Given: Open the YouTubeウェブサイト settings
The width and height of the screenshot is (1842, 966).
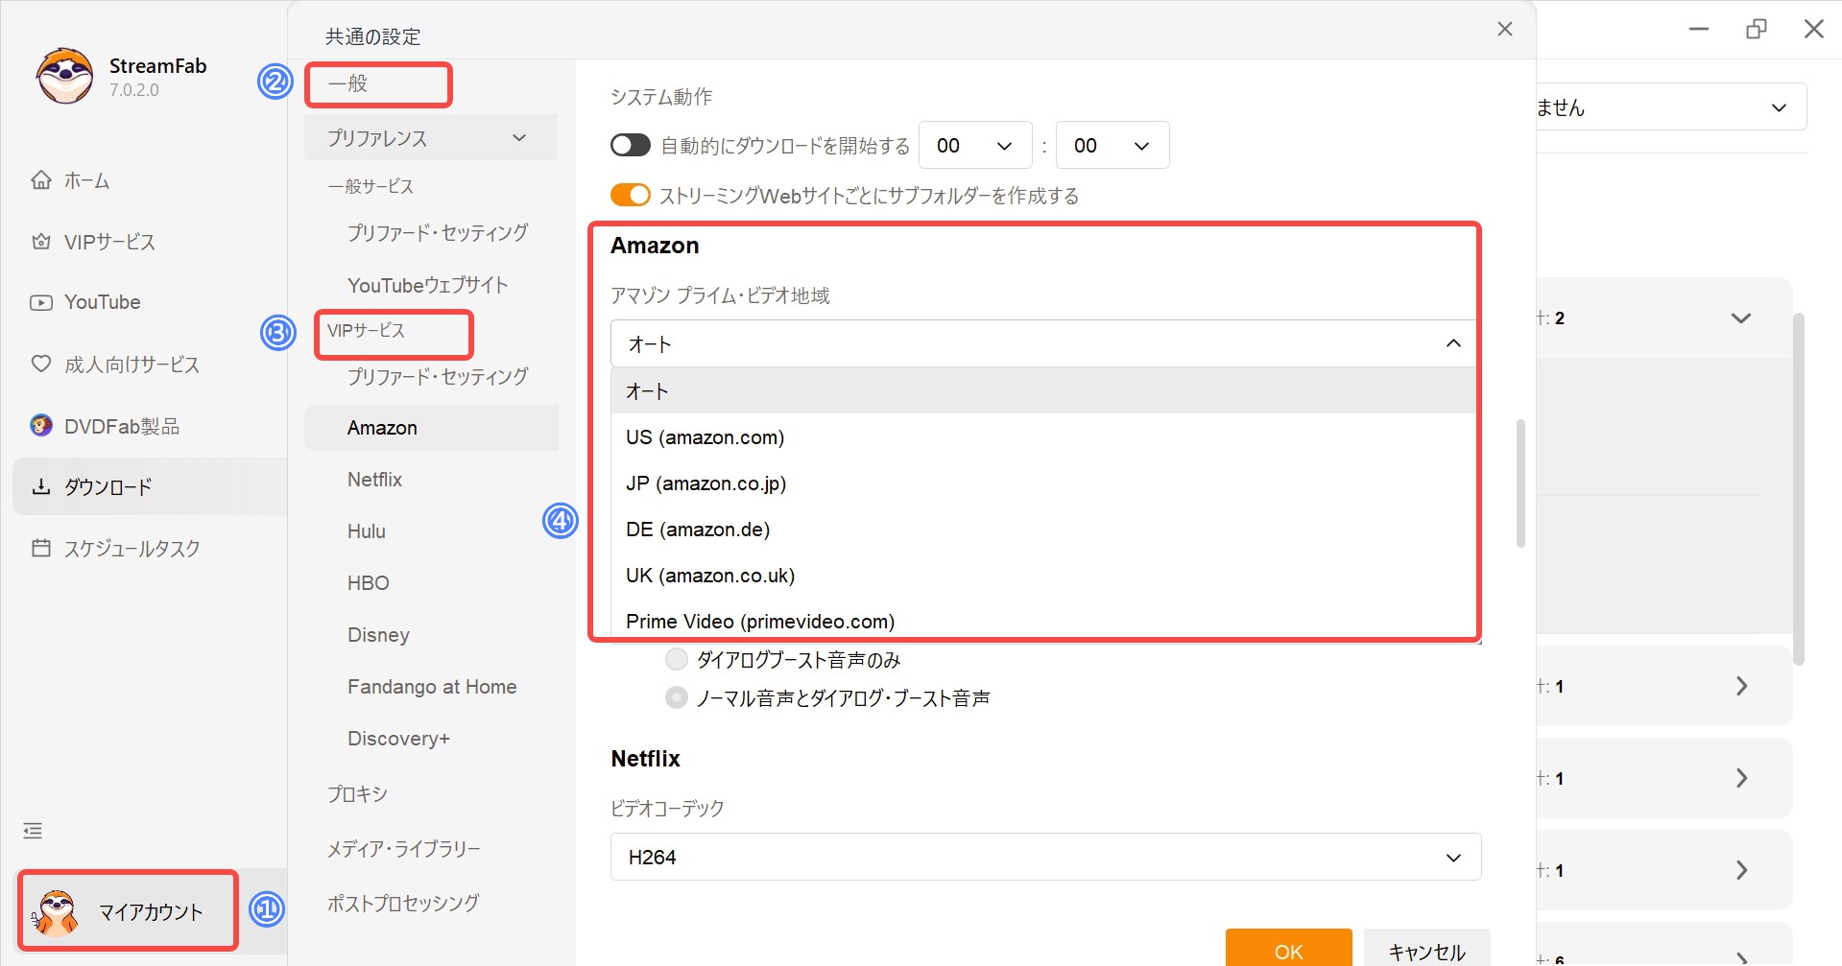Looking at the screenshot, I should [427, 285].
